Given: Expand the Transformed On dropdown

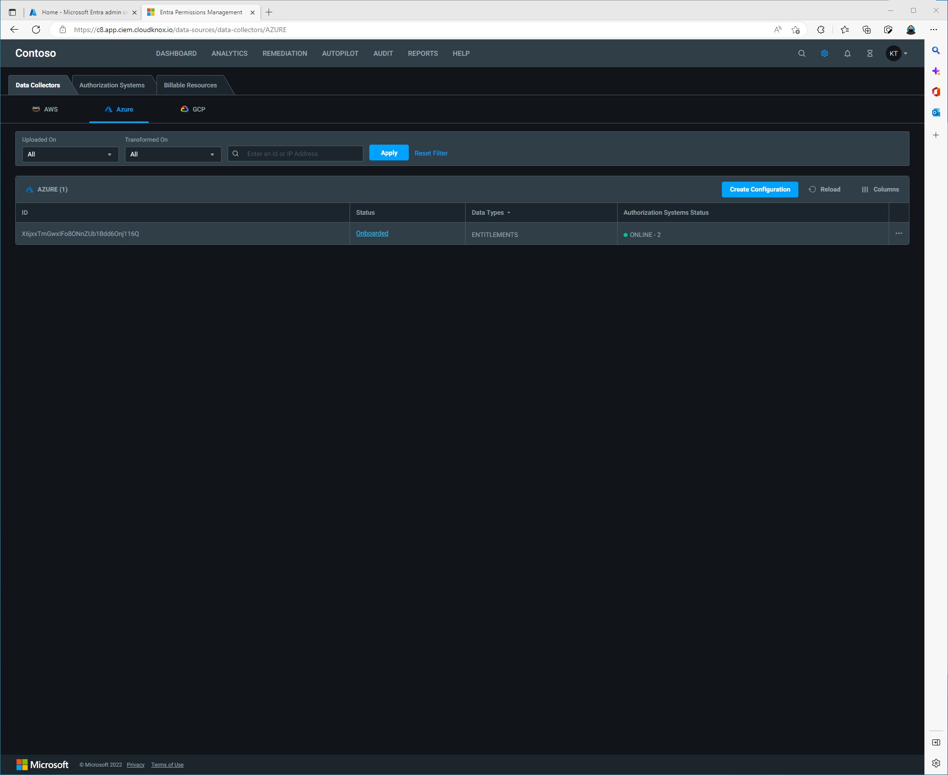Looking at the screenshot, I should point(173,155).
